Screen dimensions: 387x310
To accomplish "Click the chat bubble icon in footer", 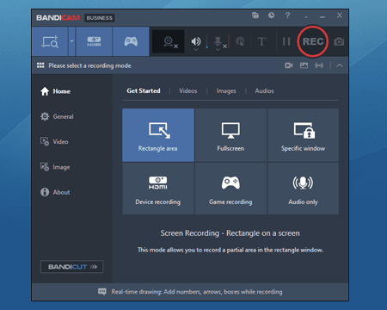I will (102, 292).
